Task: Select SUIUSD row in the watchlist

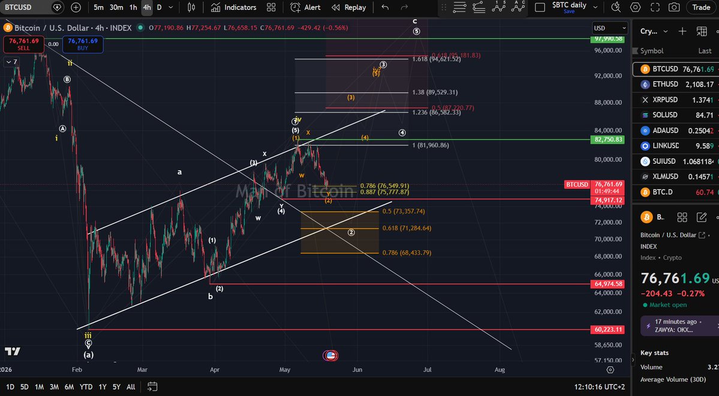Action: pos(676,161)
